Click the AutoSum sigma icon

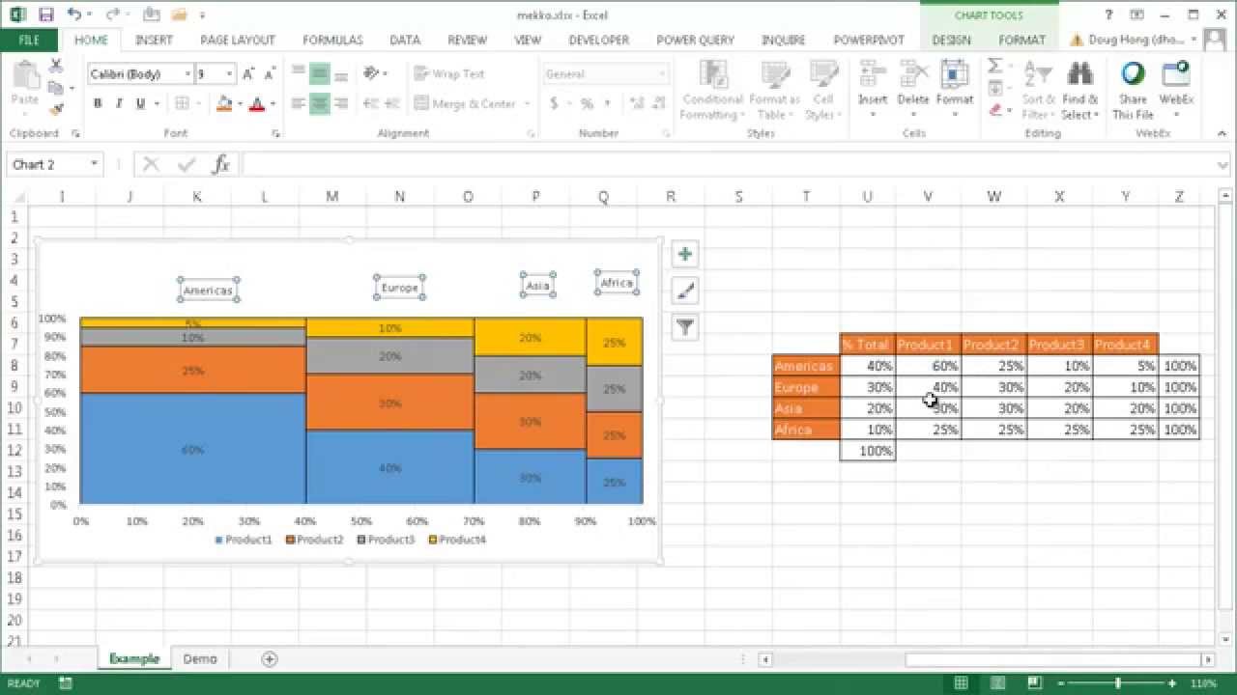click(994, 66)
